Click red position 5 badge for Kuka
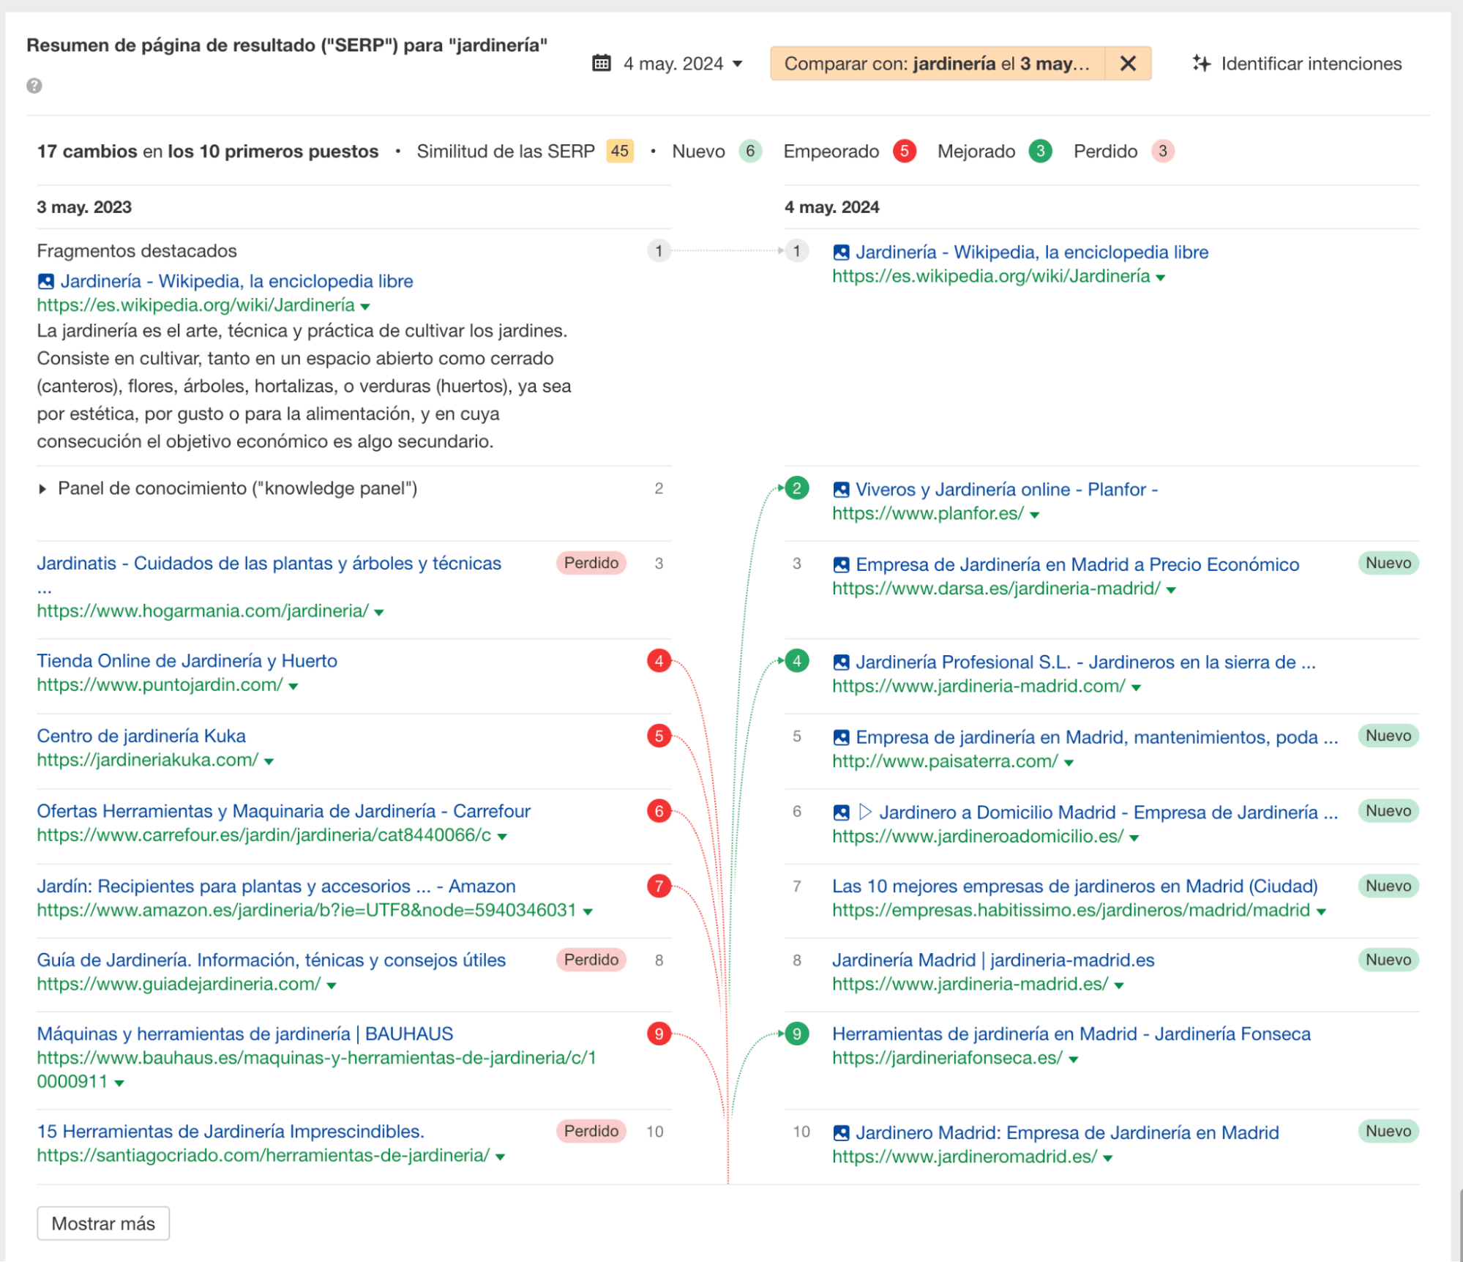Image resolution: width=1463 pixels, height=1262 pixels. coord(659,736)
